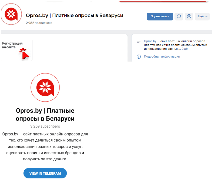This screenshot has width=212, height=183.
Task: Click the Telegram channel title heading
Action: click(45, 115)
